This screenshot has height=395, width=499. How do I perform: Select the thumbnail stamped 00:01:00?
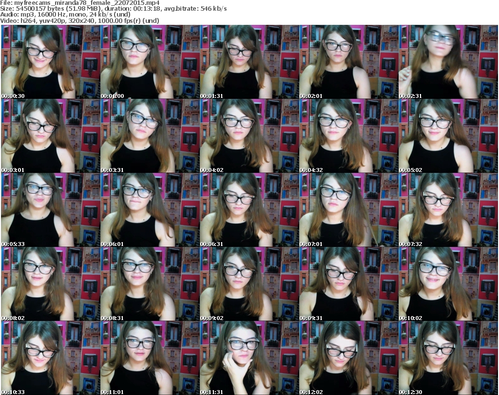coord(150,62)
